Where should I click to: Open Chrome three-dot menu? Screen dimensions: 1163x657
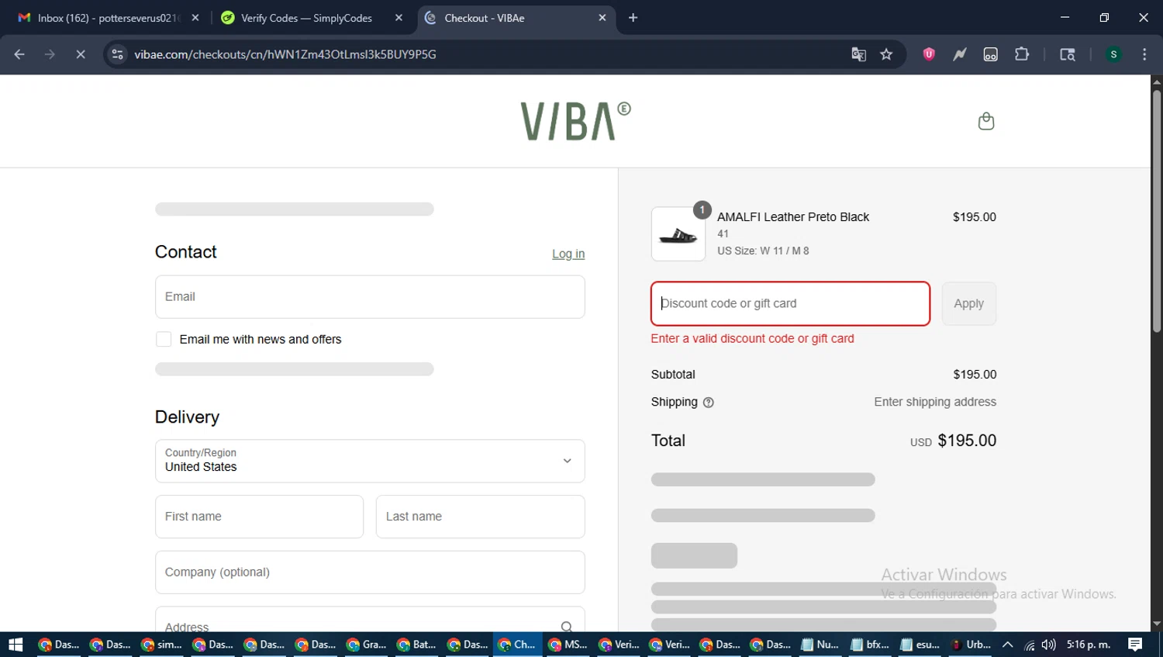click(x=1144, y=54)
